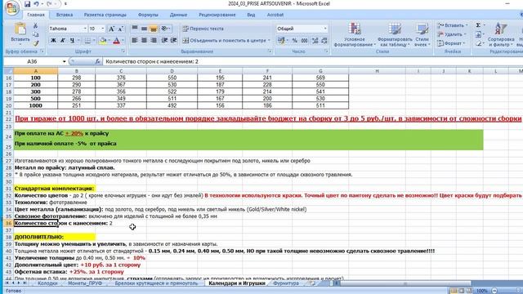Cut selection with the scissors icon
Image resolution: width=523 pixels, height=294 pixels.
[x=35, y=25]
